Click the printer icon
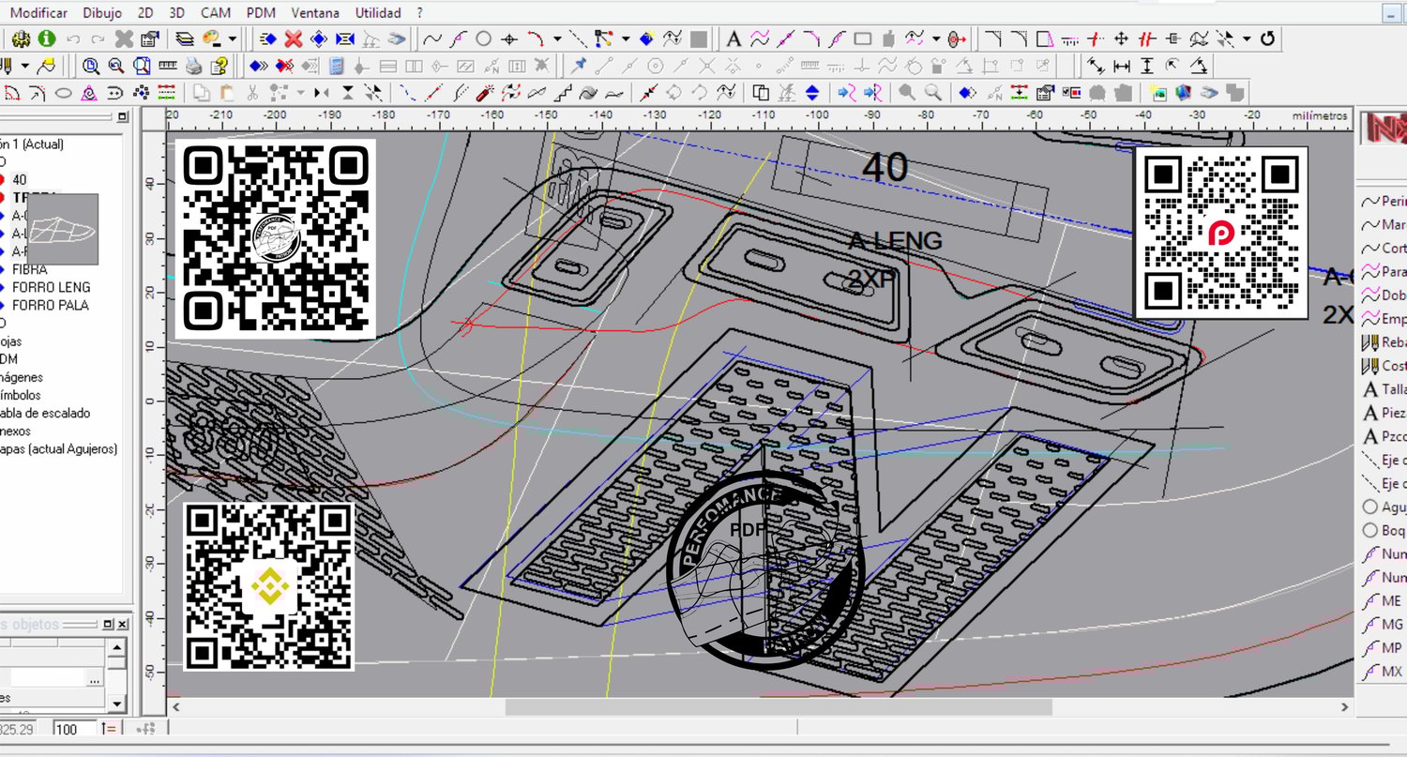Viewport: 1407px width, 757px height. pos(193,67)
